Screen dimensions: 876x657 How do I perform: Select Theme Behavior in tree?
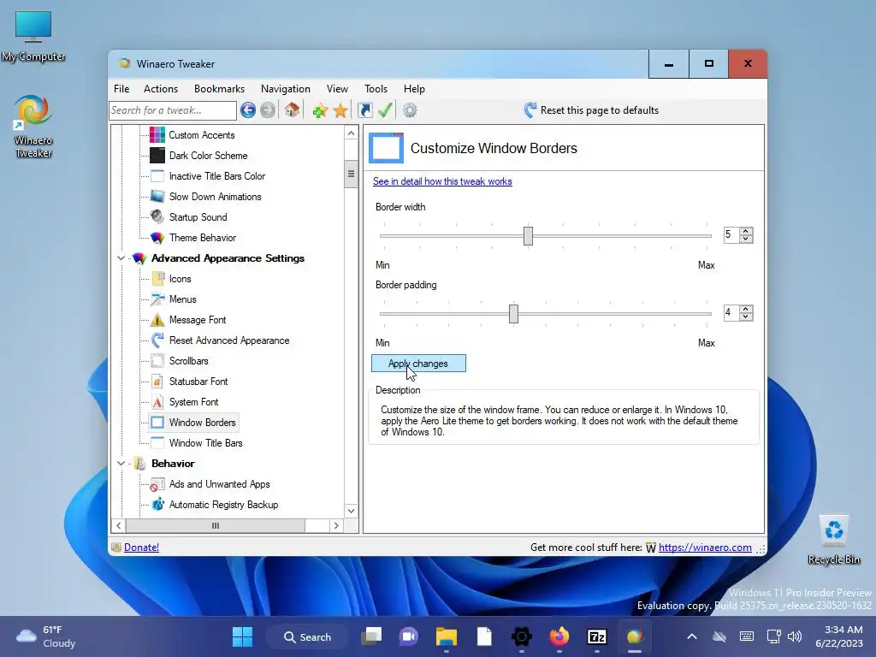tap(202, 238)
